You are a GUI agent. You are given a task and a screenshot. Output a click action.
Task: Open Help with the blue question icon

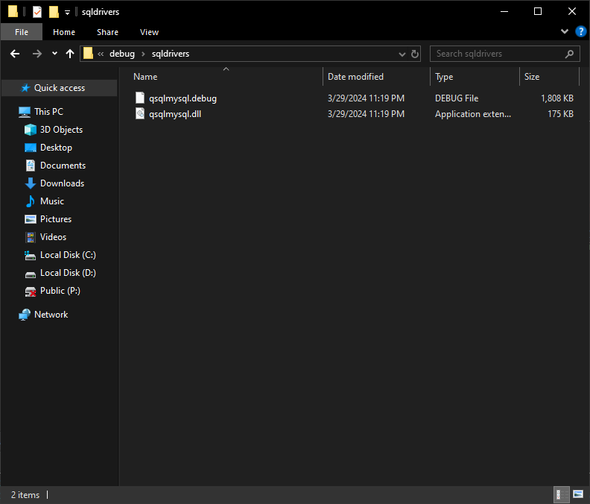[x=580, y=31]
